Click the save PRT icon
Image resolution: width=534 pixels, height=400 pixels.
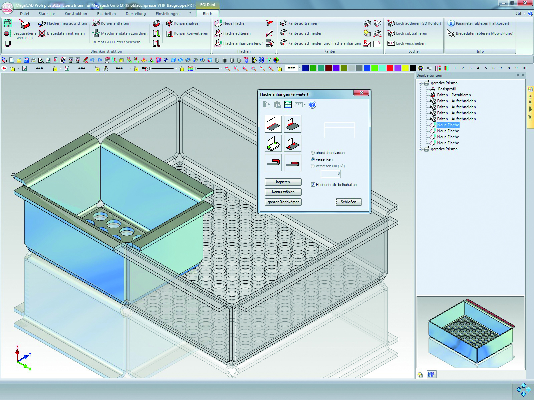[26, 60]
